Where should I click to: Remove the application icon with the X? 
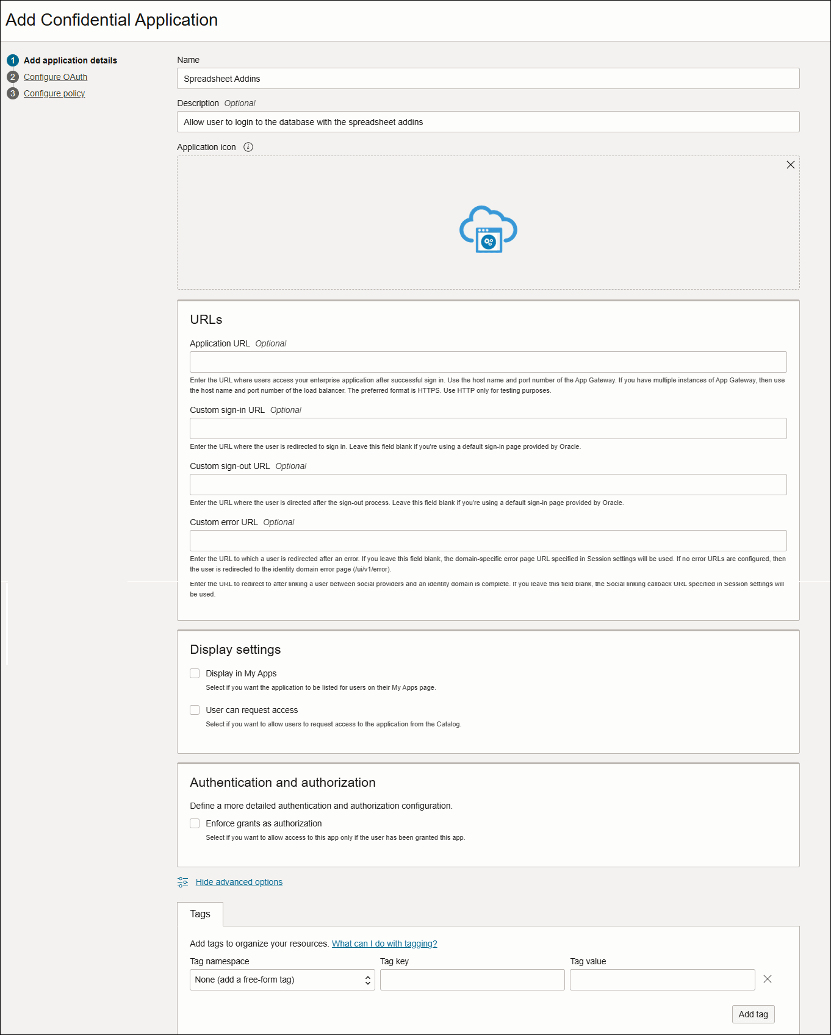790,165
